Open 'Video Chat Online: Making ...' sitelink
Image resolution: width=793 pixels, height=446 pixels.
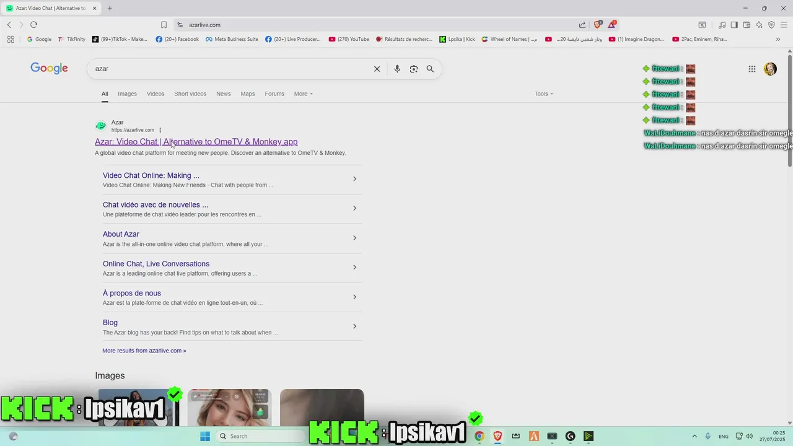point(151,175)
